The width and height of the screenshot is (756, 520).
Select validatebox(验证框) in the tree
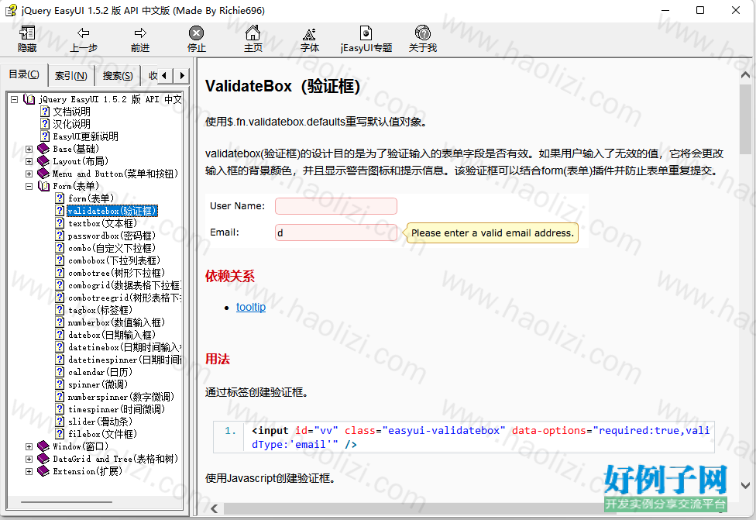tap(112, 211)
